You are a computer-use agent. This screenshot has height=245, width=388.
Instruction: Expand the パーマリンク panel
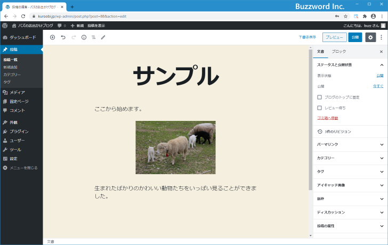click(x=381, y=144)
